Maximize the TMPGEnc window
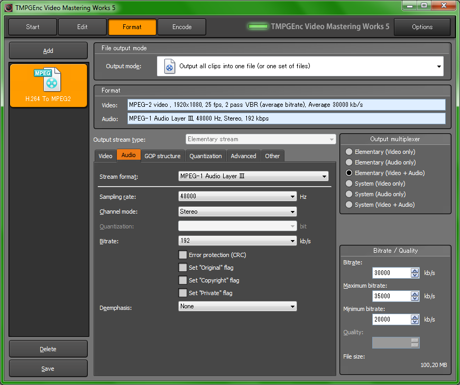The width and height of the screenshot is (460, 385). coord(424,6)
